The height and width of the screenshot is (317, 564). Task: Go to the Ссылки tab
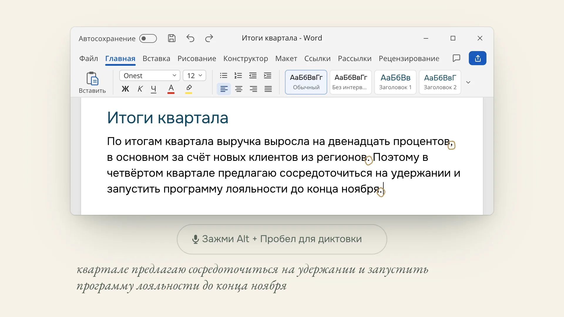tap(318, 58)
